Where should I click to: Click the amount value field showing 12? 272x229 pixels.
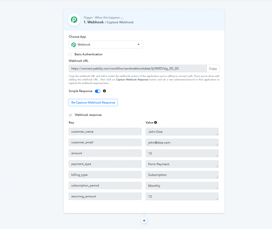[182, 153]
